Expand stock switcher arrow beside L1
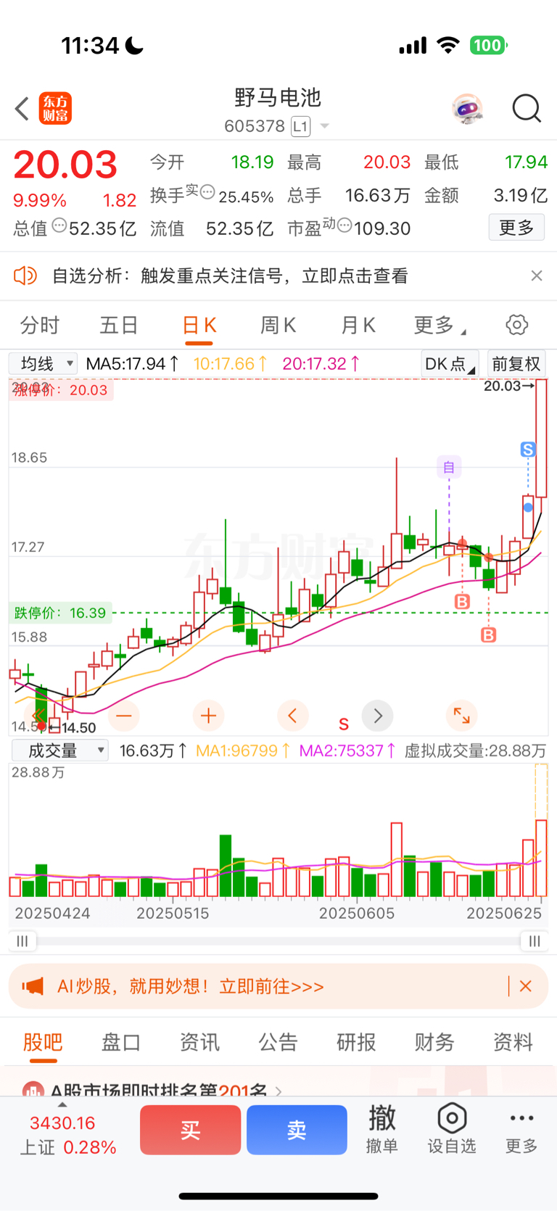The height and width of the screenshot is (1211, 557). pos(325,126)
